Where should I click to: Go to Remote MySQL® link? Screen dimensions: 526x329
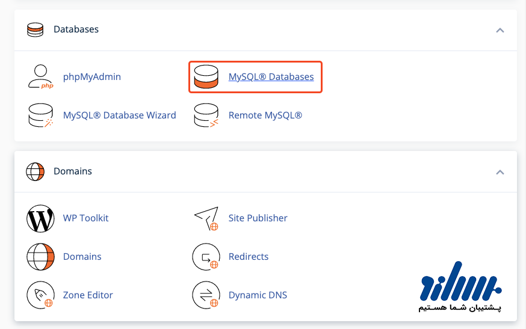point(265,115)
